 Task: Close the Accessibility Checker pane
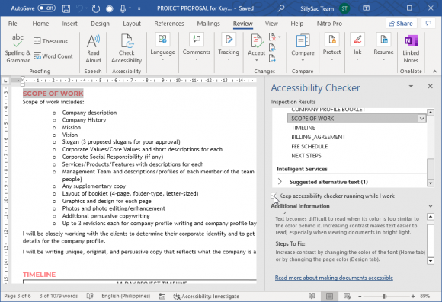coord(430,86)
